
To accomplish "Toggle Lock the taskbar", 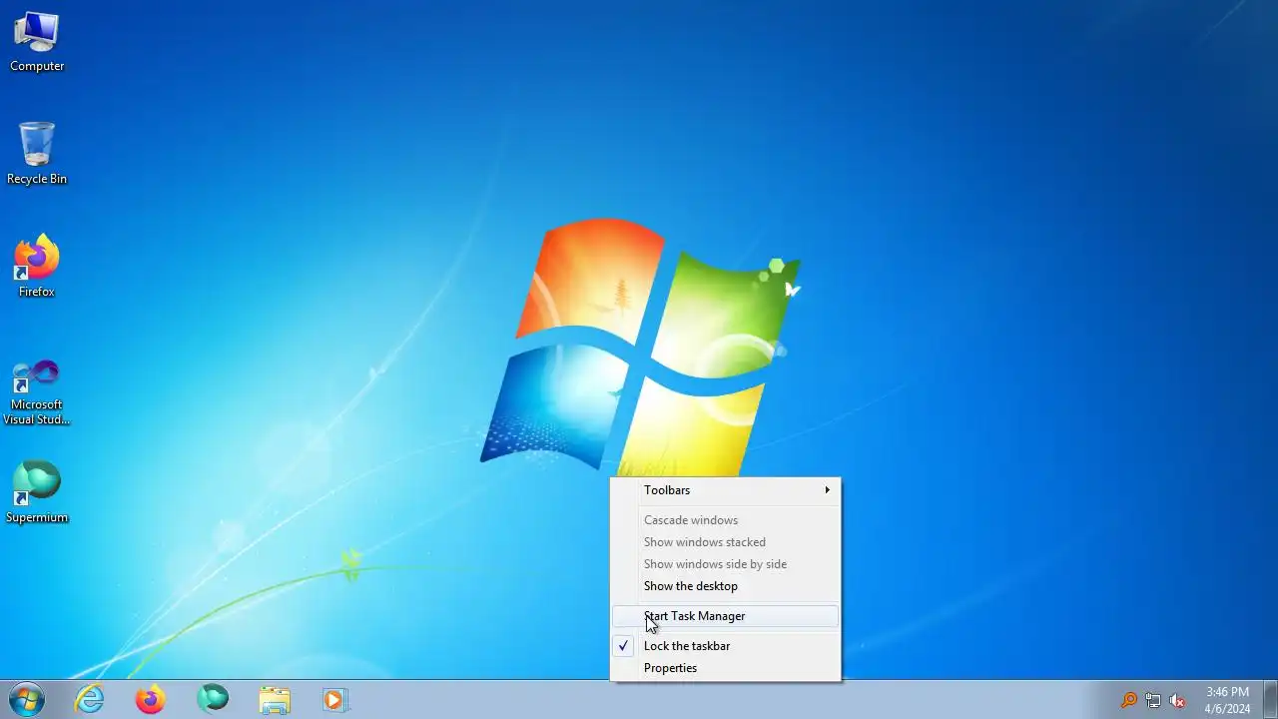I will (725, 646).
